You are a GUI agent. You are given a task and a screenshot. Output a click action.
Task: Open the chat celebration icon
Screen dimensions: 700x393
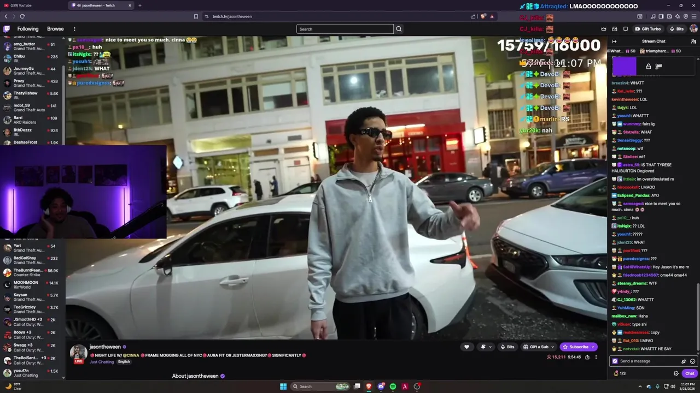684,361
